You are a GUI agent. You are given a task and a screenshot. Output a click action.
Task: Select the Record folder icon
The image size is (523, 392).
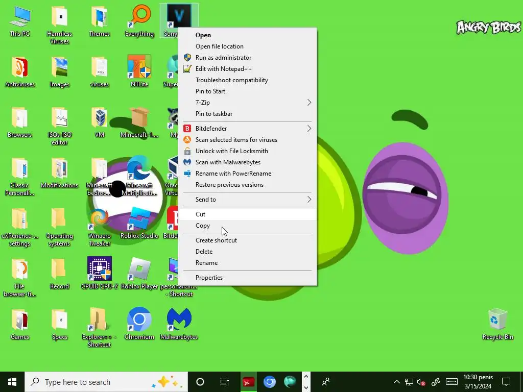click(59, 274)
